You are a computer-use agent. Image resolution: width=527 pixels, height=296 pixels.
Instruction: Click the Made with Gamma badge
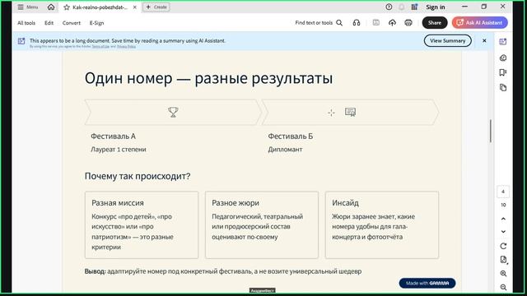click(x=427, y=283)
